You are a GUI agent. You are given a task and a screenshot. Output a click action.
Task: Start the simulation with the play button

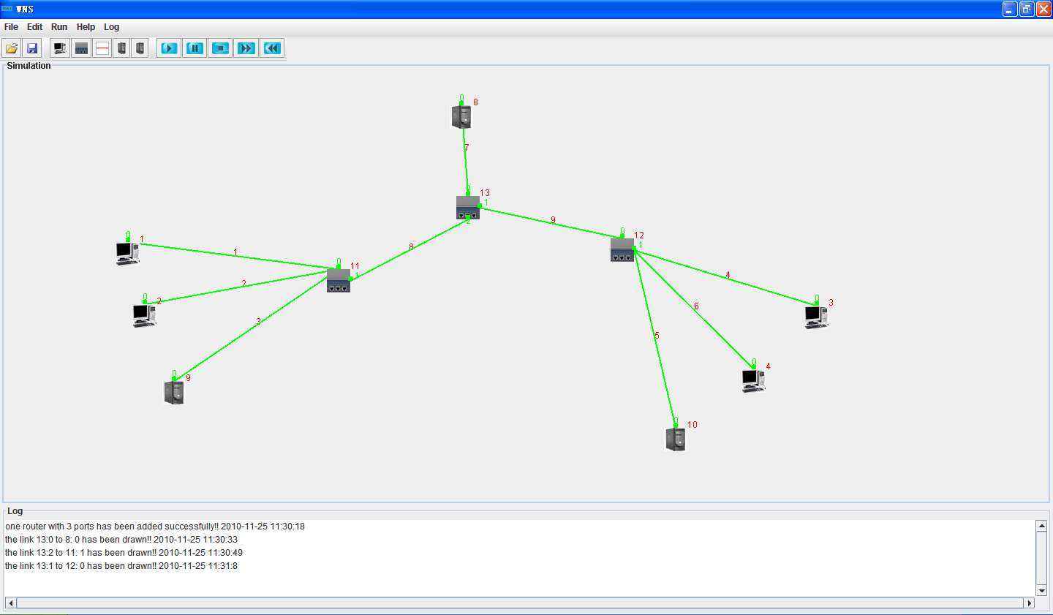point(169,48)
